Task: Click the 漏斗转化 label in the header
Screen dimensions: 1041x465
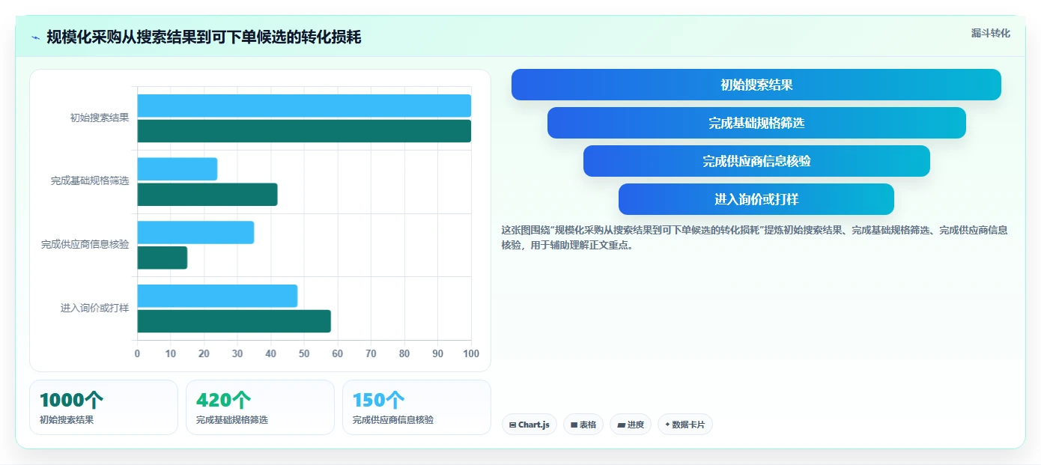Action: (x=991, y=33)
